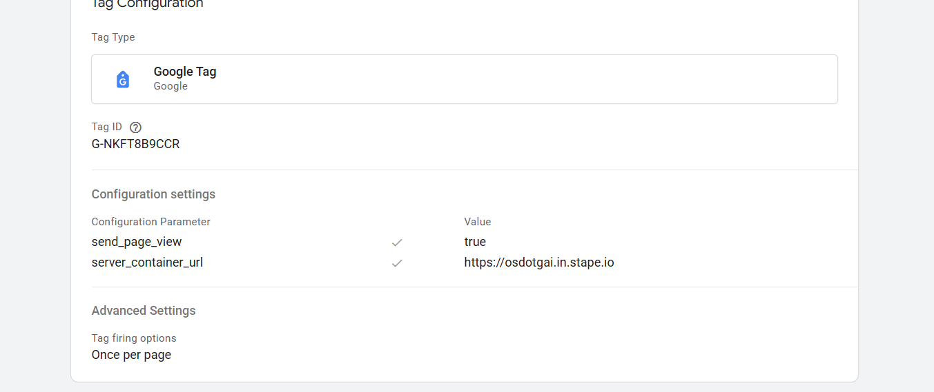The height and width of the screenshot is (392, 934).
Task: Click the Google Tag blue icon
Action: click(123, 79)
